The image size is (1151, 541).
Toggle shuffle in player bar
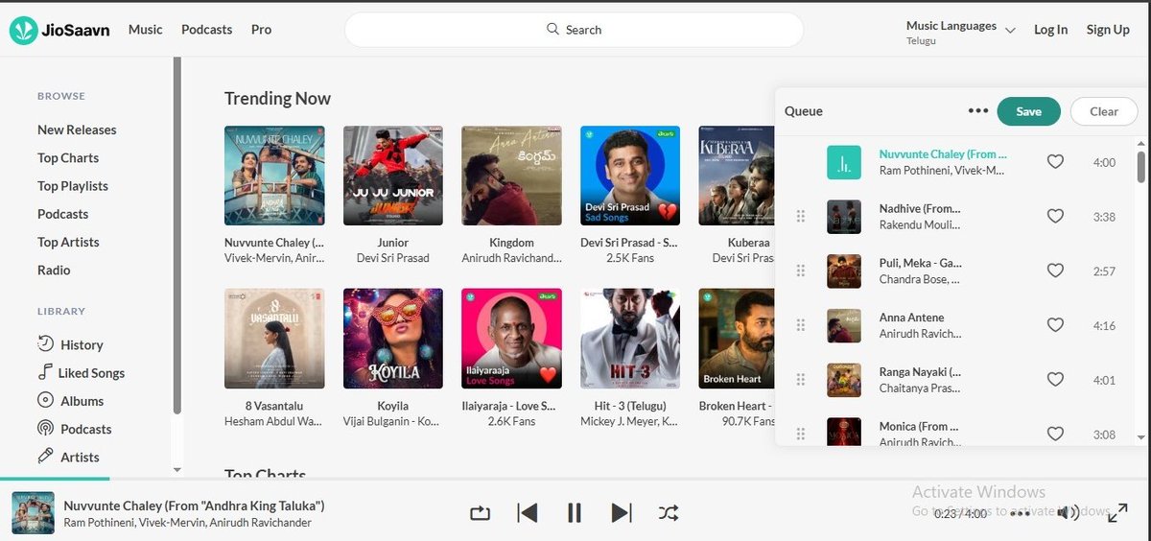(669, 513)
